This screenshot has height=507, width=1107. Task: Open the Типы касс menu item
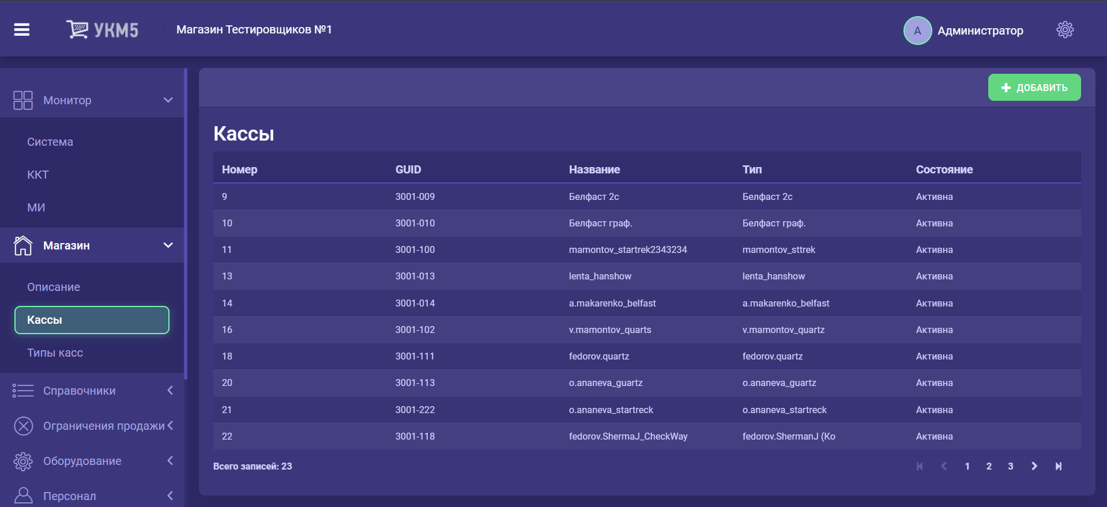click(x=55, y=353)
